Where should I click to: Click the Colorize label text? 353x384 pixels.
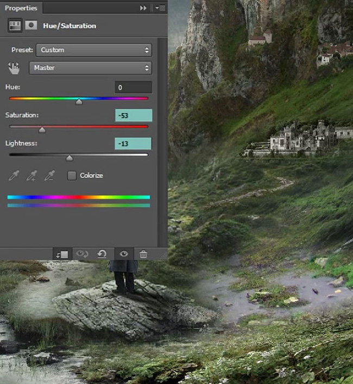coord(91,175)
